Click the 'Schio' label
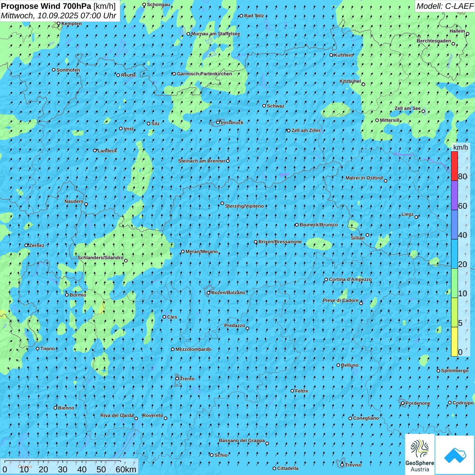 coord(221,455)
